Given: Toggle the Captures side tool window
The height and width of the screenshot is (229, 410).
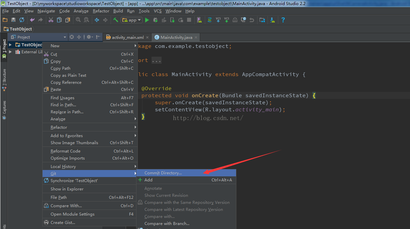Looking at the screenshot, I should click(4, 110).
